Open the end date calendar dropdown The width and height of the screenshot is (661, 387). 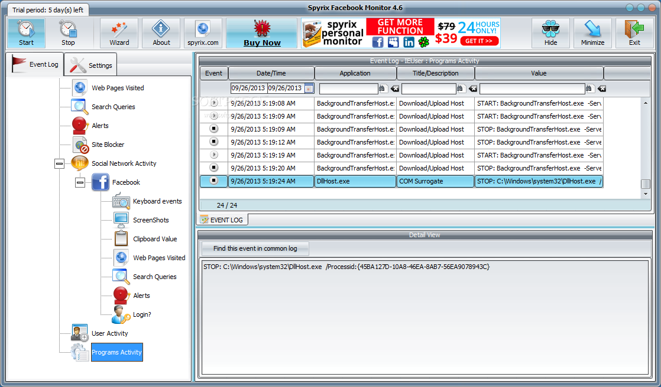(309, 88)
